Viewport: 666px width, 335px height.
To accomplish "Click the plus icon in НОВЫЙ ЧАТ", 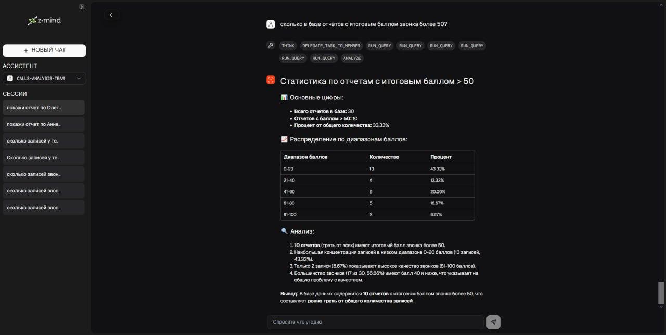I will 26,50.
